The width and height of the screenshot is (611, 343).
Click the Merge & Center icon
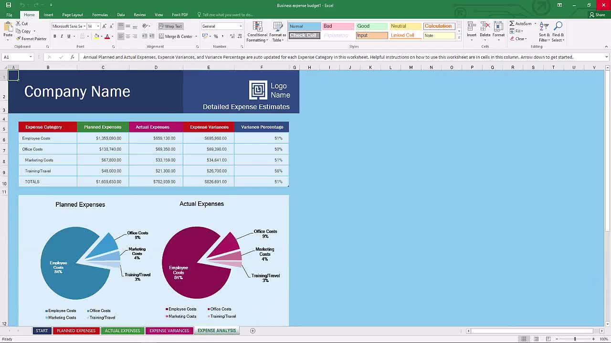pyautogui.click(x=177, y=36)
